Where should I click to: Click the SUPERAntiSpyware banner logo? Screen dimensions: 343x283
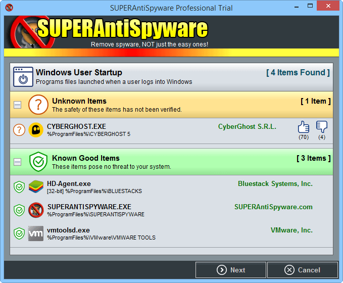(x=109, y=32)
